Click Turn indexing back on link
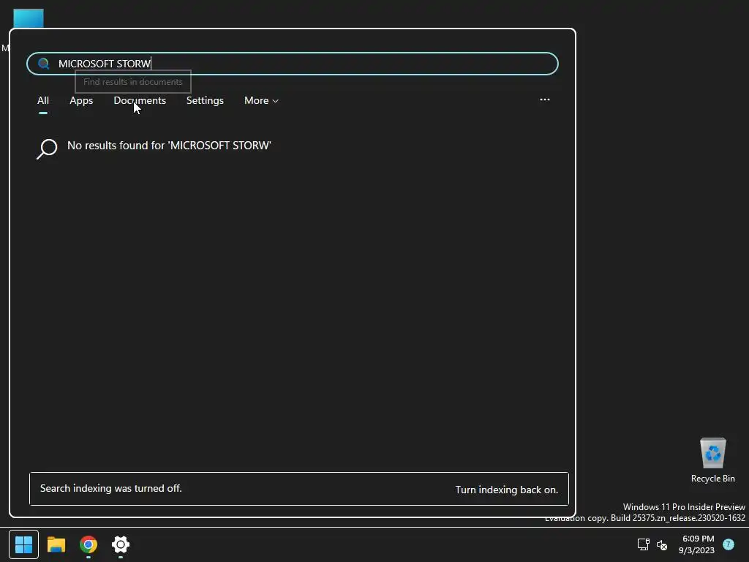 pyautogui.click(x=506, y=490)
